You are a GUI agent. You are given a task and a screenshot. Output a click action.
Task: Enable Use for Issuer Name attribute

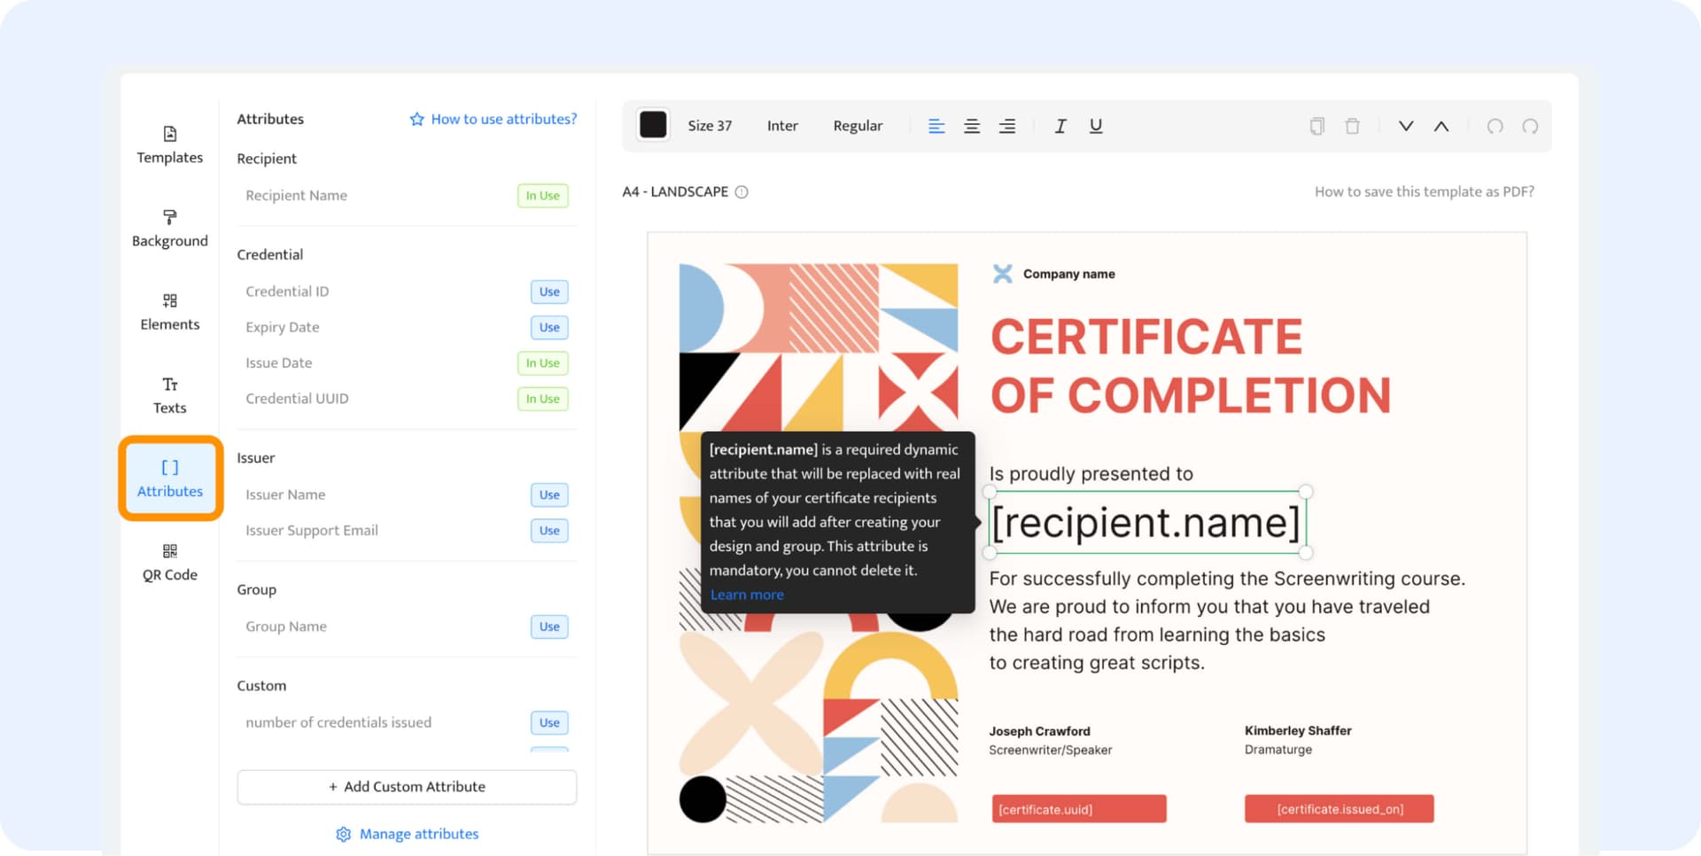pos(549,494)
